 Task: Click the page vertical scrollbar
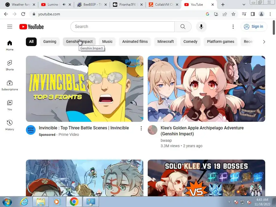coord(274,27)
